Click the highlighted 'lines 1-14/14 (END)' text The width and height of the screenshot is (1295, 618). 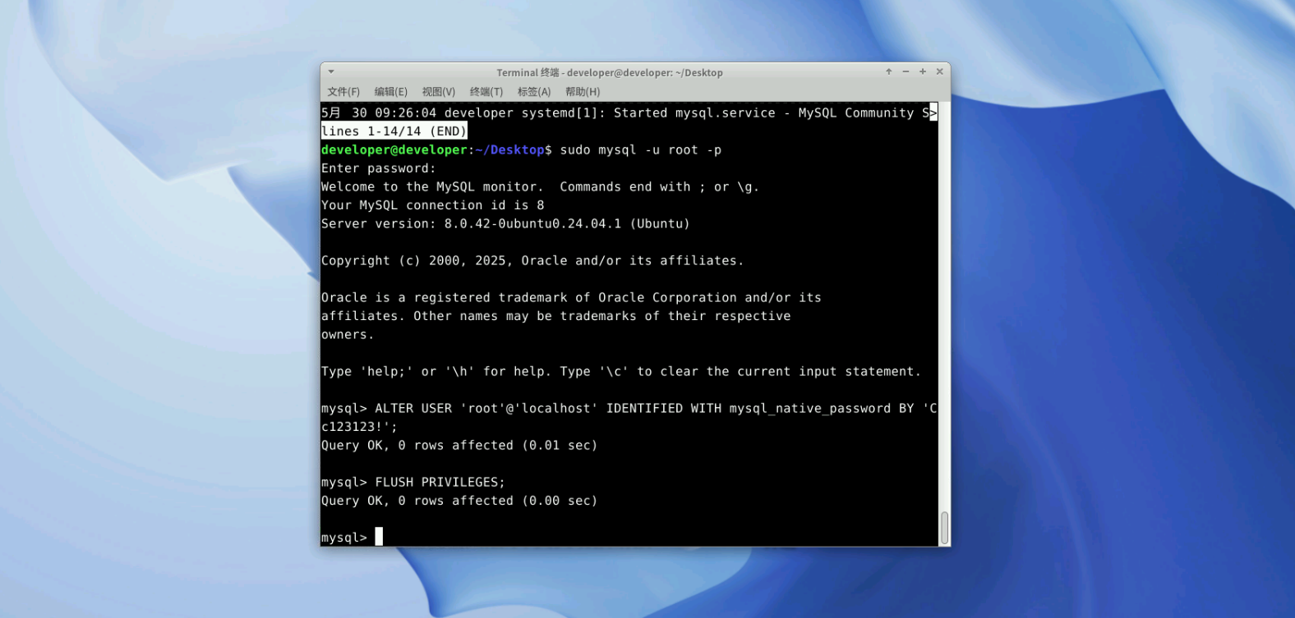(x=394, y=131)
